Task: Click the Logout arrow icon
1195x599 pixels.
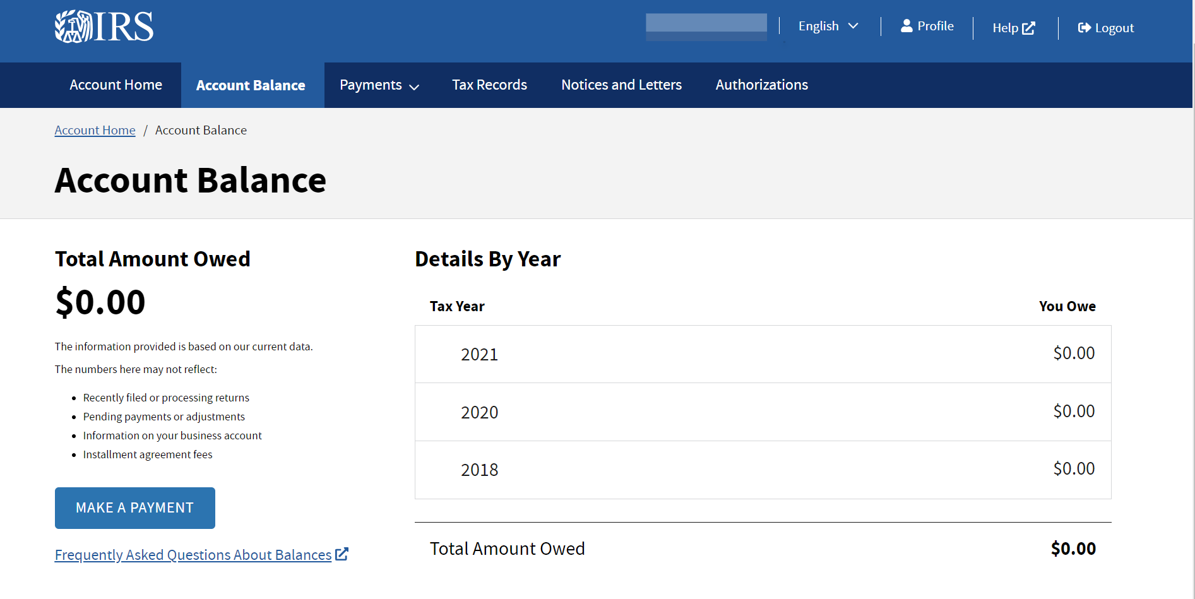Action: (x=1084, y=28)
